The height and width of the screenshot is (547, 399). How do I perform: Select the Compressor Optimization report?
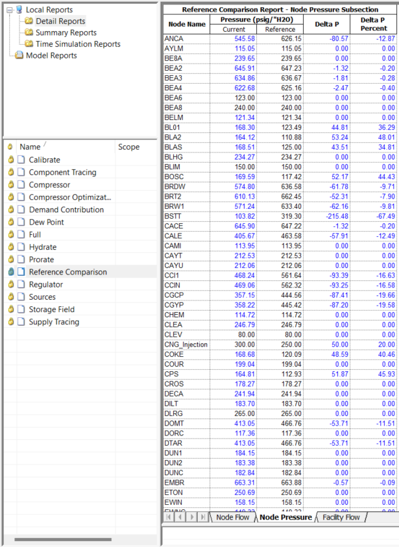pos(70,197)
